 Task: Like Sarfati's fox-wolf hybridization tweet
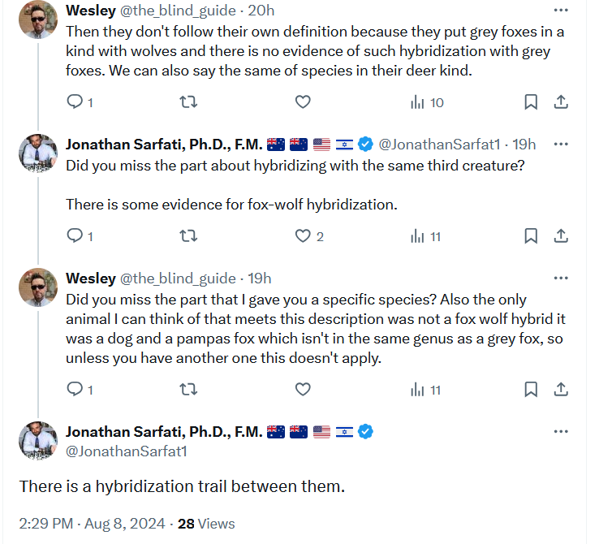(x=302, y=236)
